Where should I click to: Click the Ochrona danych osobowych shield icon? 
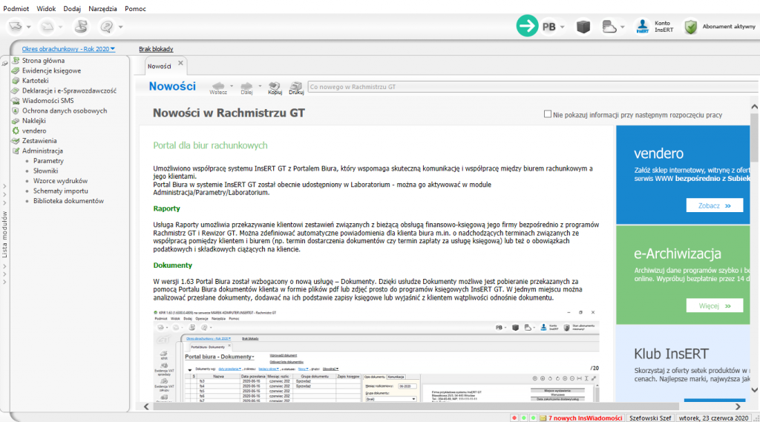(x=16, y=111)
